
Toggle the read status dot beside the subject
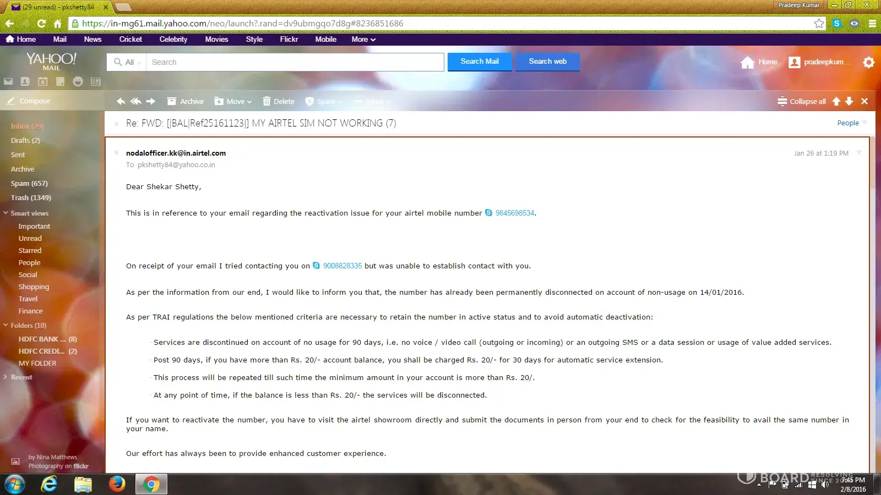pyautogui.click(x=116, y=123)
